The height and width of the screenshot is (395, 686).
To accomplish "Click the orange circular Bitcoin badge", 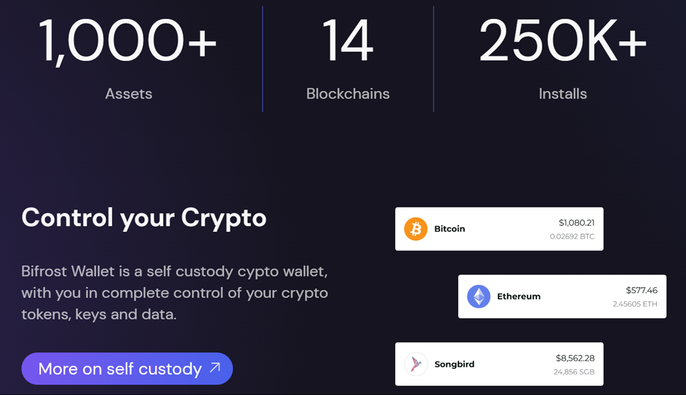I will pyautogui.click(x=415, y=229).
